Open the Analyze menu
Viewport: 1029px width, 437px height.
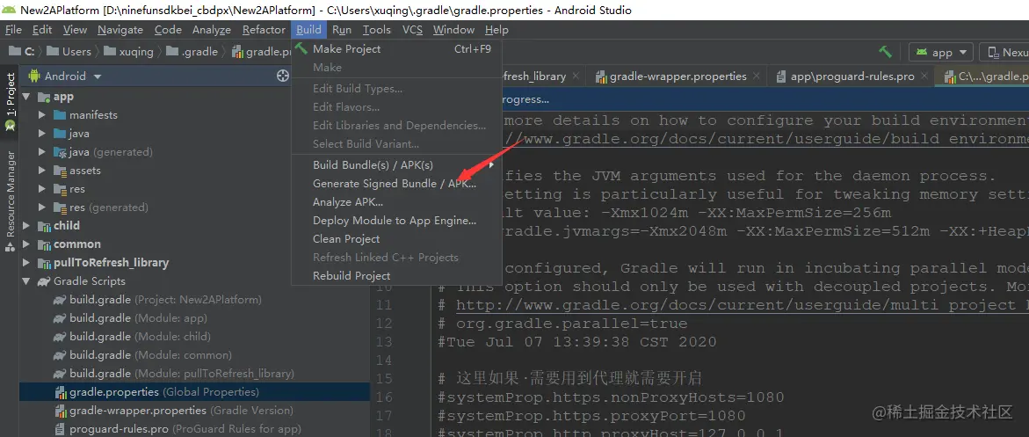[211, 30]
